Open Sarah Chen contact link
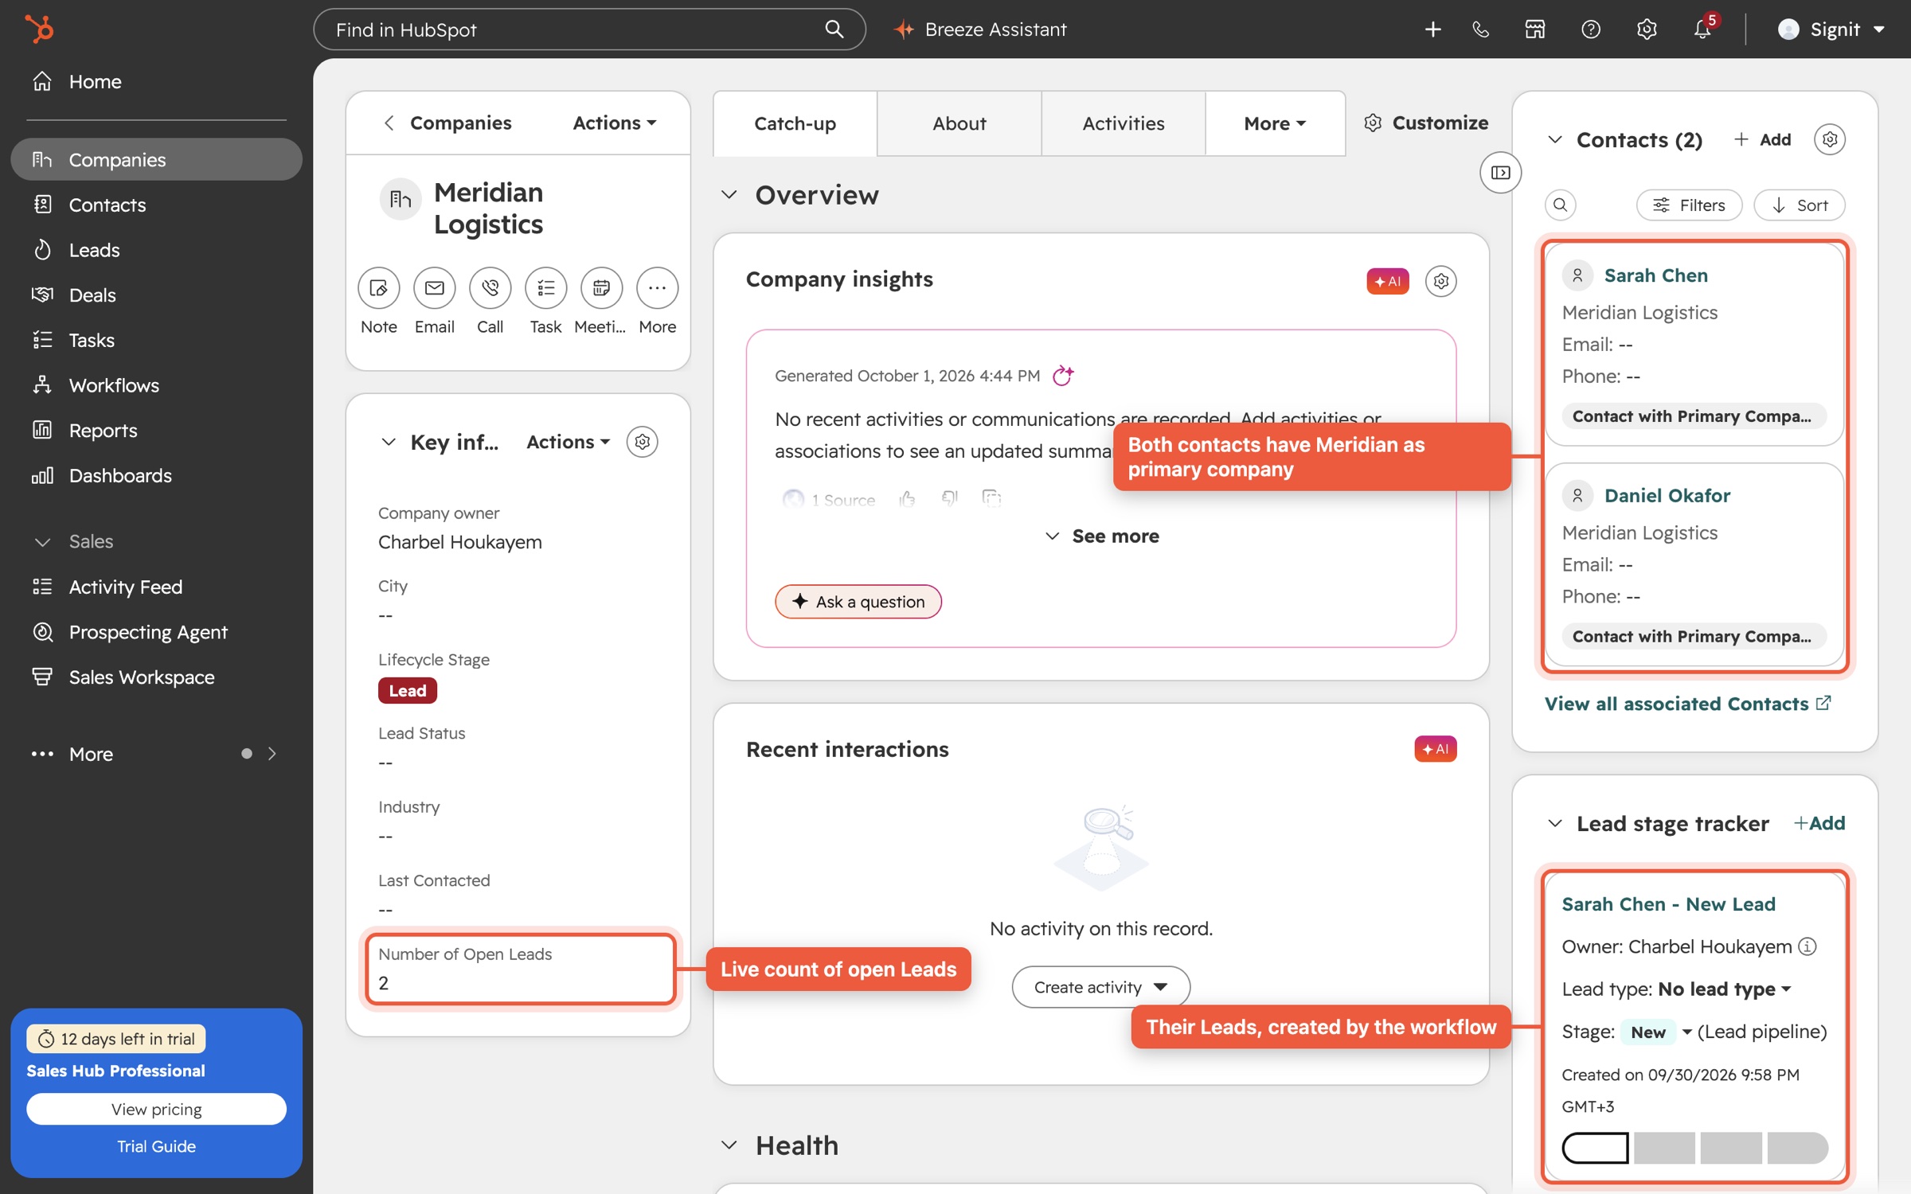 coord(1655,275)
